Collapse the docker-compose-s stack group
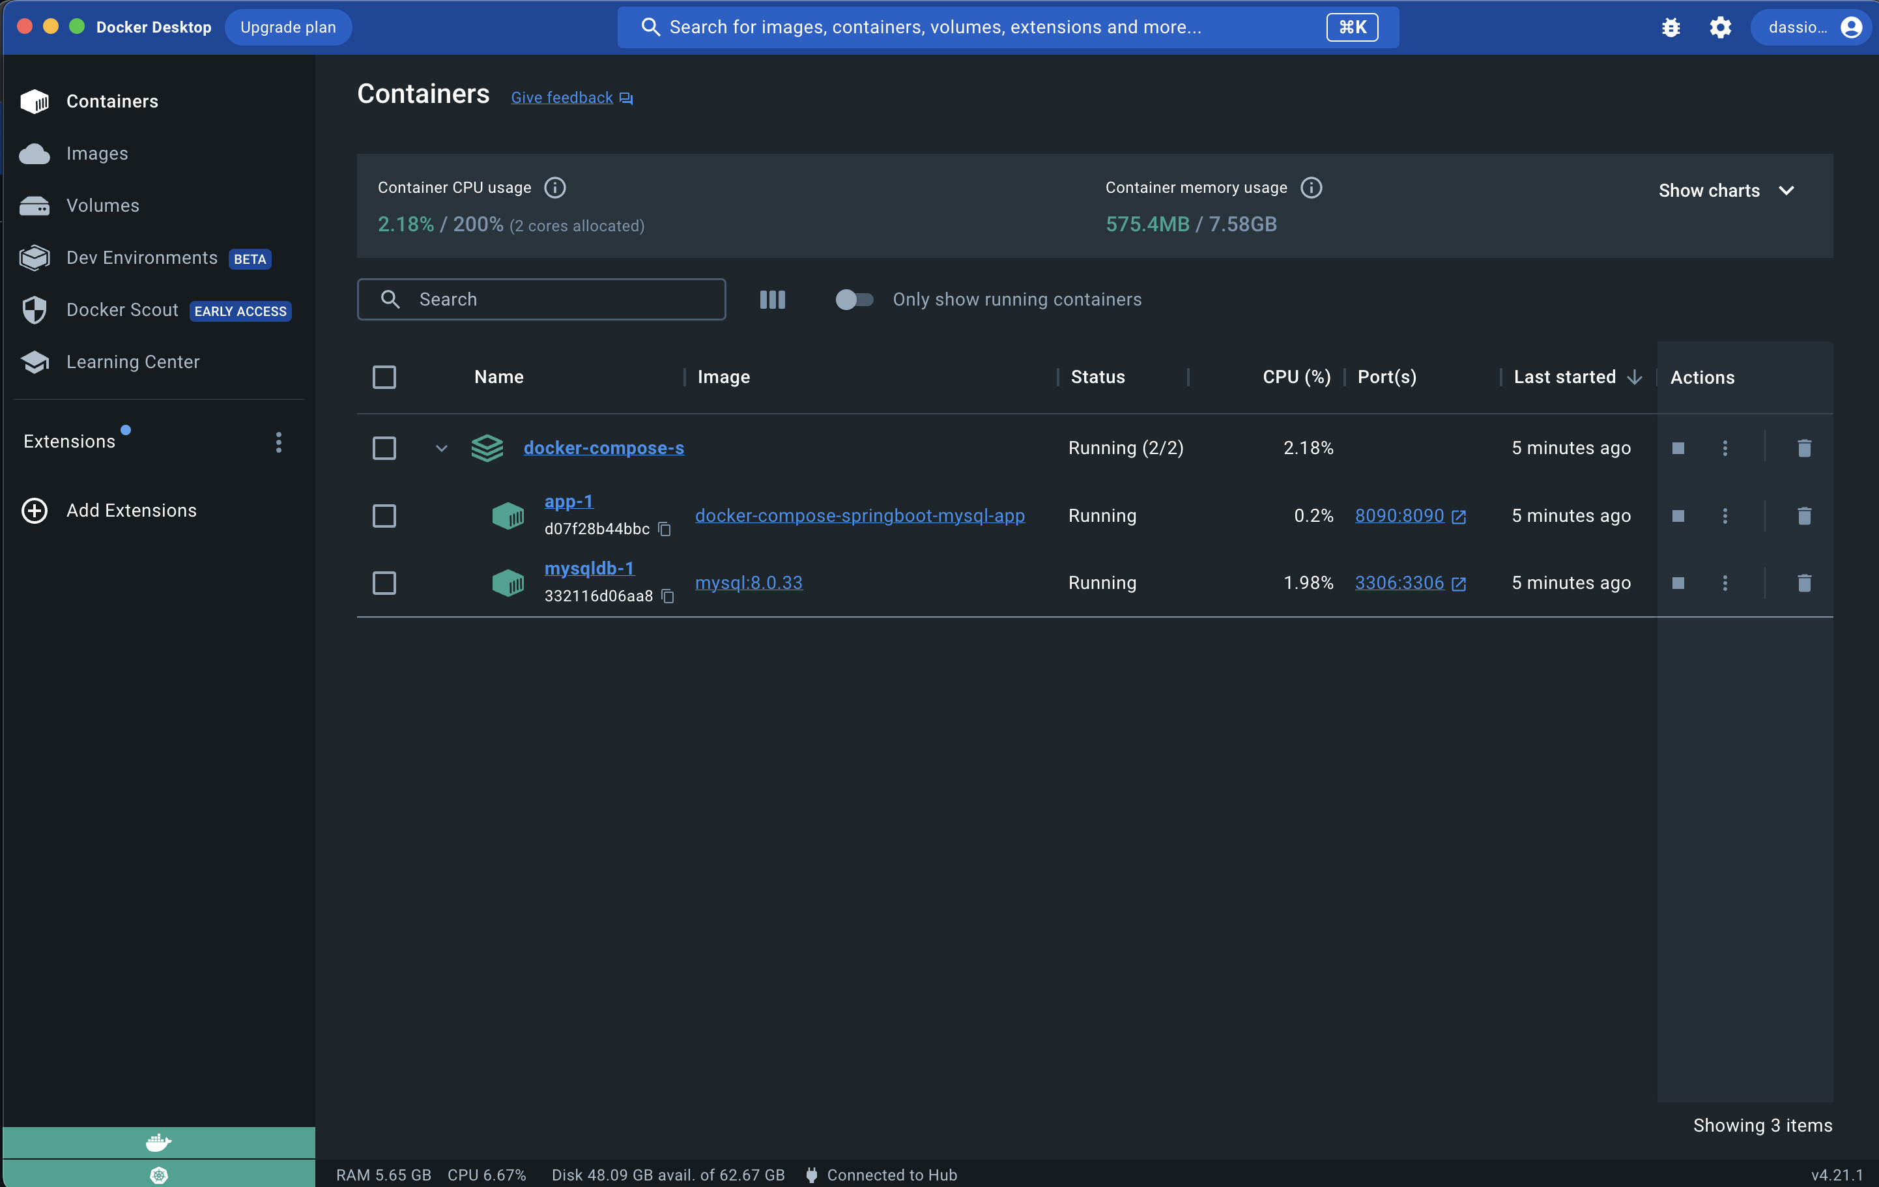 click(442, 448)
